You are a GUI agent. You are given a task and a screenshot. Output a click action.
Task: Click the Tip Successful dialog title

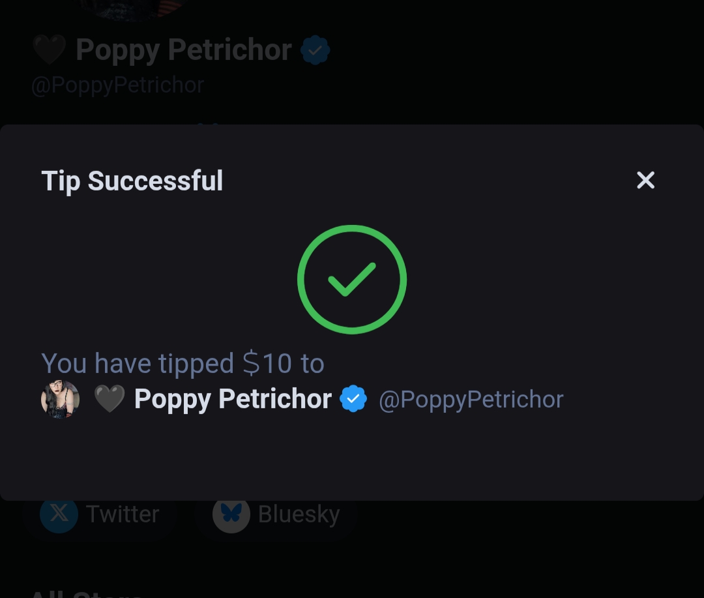(x=132, y=181)
